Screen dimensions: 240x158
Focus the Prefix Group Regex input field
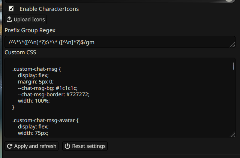[x=120, y=42]
